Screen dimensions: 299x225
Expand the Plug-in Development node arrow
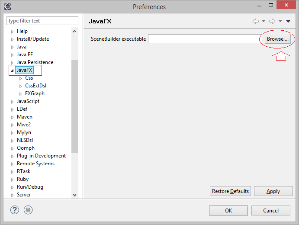[x=13, y=156]
